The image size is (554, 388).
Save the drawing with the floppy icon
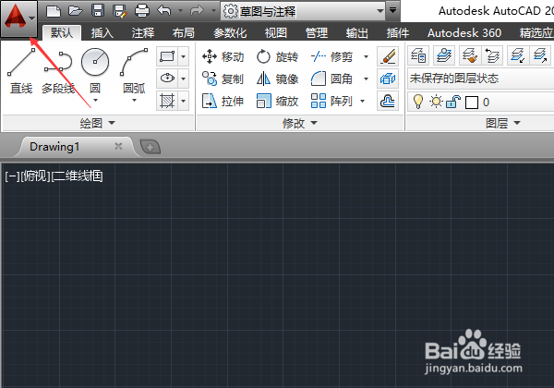click(98, 11)
